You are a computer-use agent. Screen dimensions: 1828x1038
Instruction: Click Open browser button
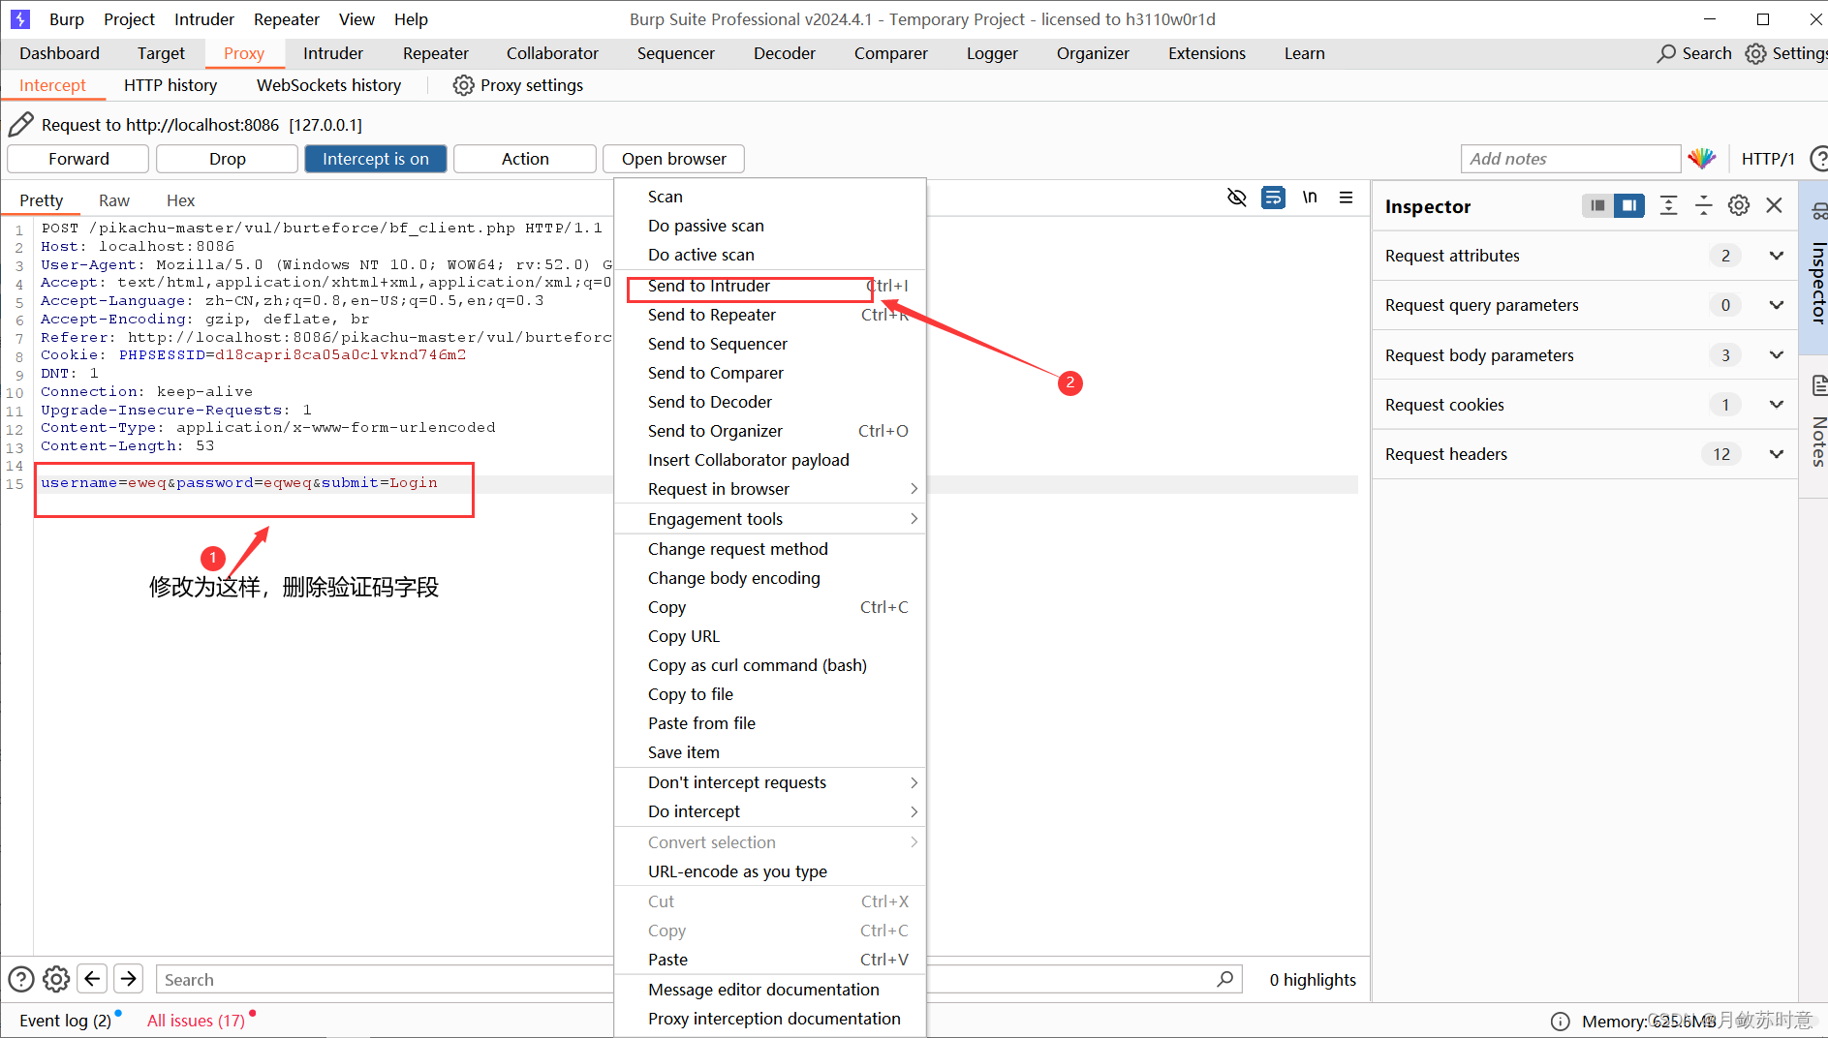click(x=674, y=159)
